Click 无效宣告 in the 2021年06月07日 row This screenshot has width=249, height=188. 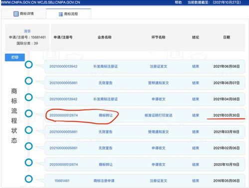coord(105,83)
